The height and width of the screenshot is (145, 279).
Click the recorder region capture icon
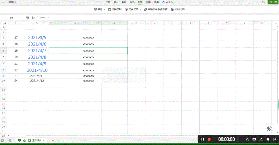click(247, 139)
